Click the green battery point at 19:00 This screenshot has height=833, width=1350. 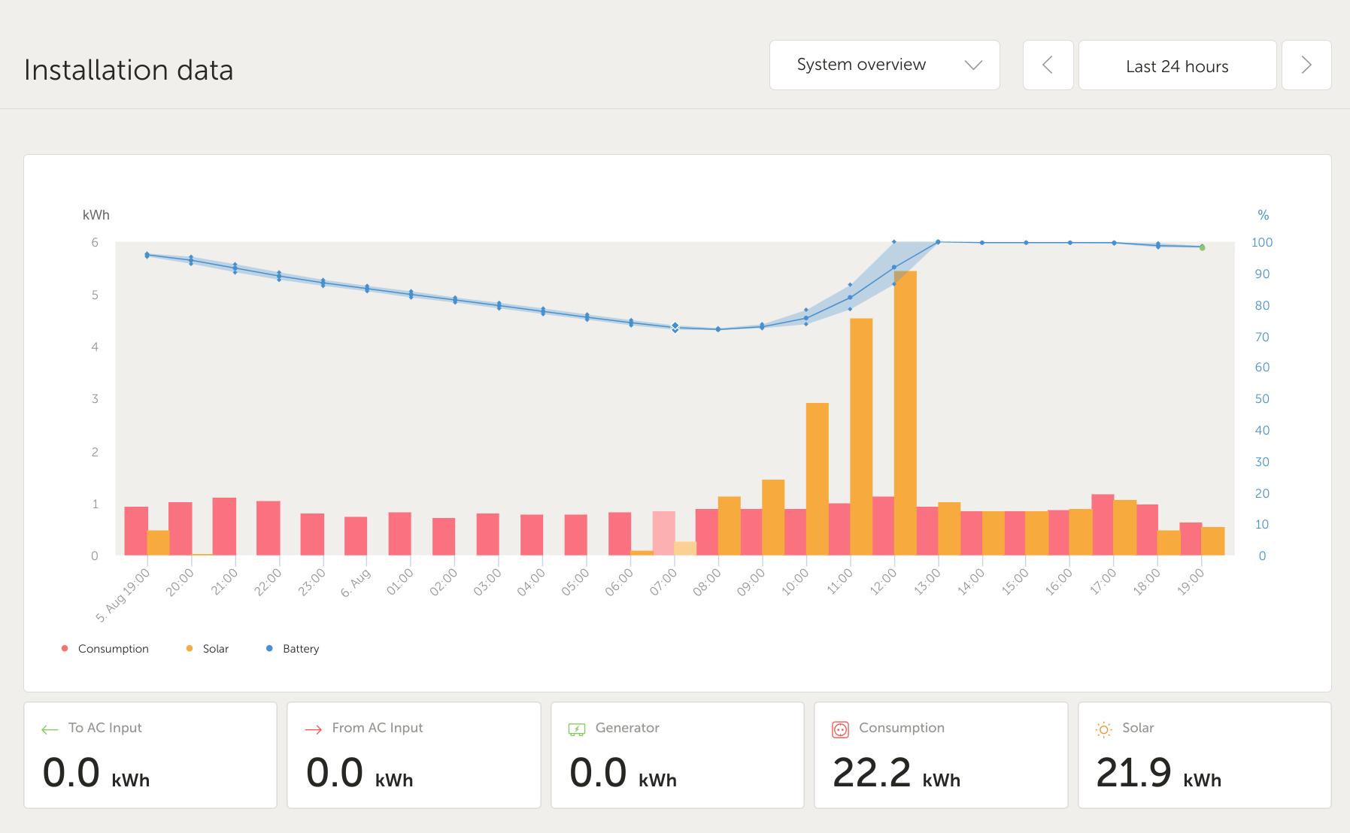(1202, 247)
